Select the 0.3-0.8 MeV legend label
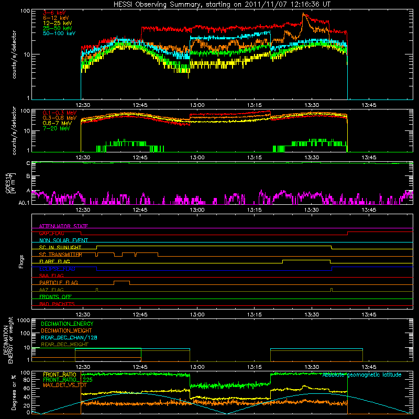The width and height of the screenshot is (419, 419). click(60, 118)
